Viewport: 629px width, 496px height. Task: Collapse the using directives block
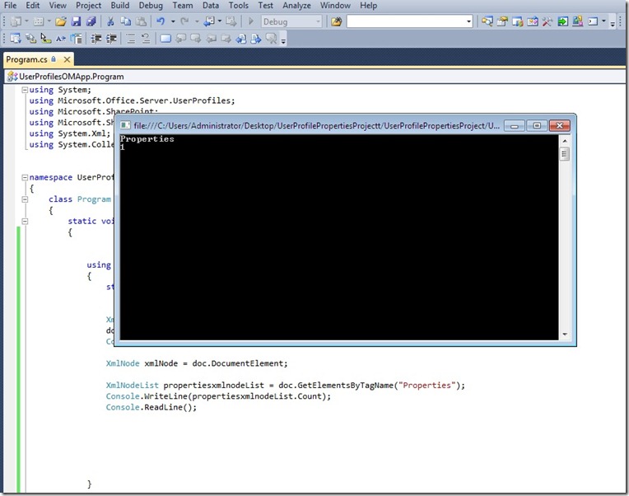[x=25, y=90]
